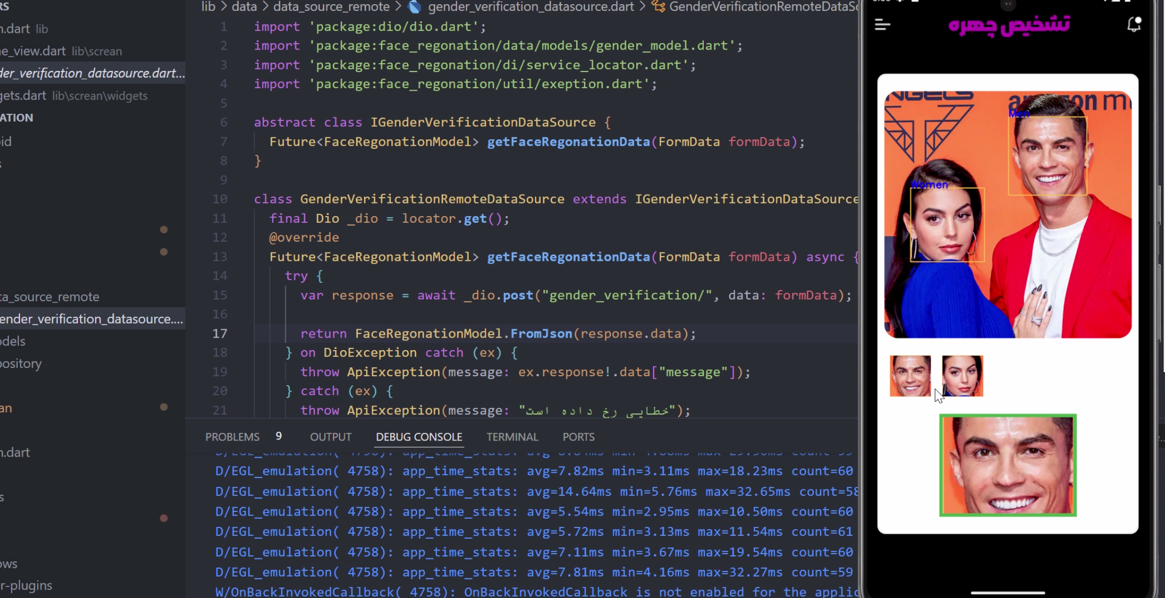
Task: Click the 'Women' label on detected face
Action: click(929, 185)
